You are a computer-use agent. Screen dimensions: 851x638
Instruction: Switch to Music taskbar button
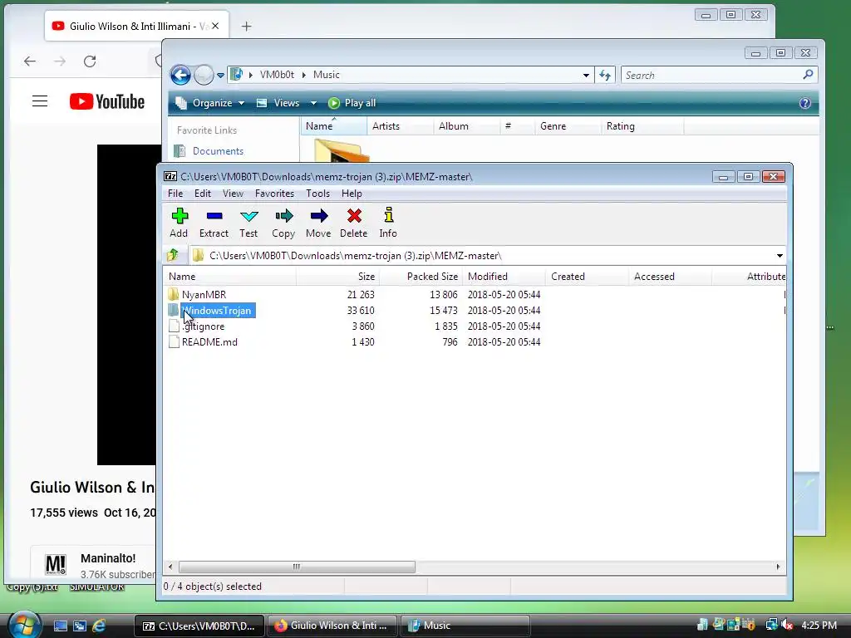pos(465,626)
